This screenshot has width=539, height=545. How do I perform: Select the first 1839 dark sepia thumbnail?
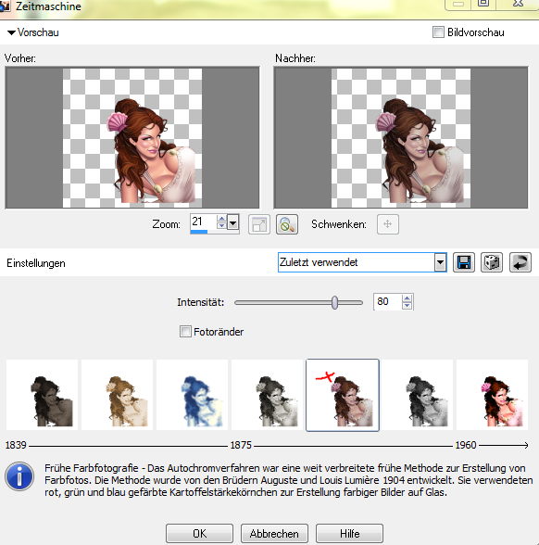tap(42, 395)
